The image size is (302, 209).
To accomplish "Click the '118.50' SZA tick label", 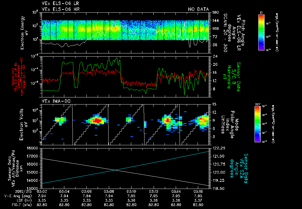I will coord(219,188).
